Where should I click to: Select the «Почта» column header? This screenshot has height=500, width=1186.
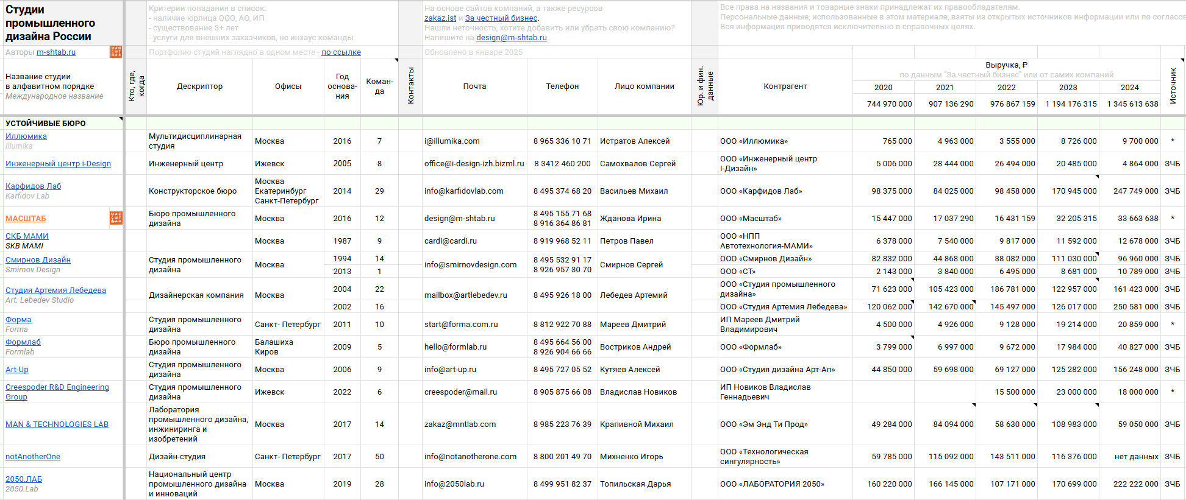pos(474,86)
